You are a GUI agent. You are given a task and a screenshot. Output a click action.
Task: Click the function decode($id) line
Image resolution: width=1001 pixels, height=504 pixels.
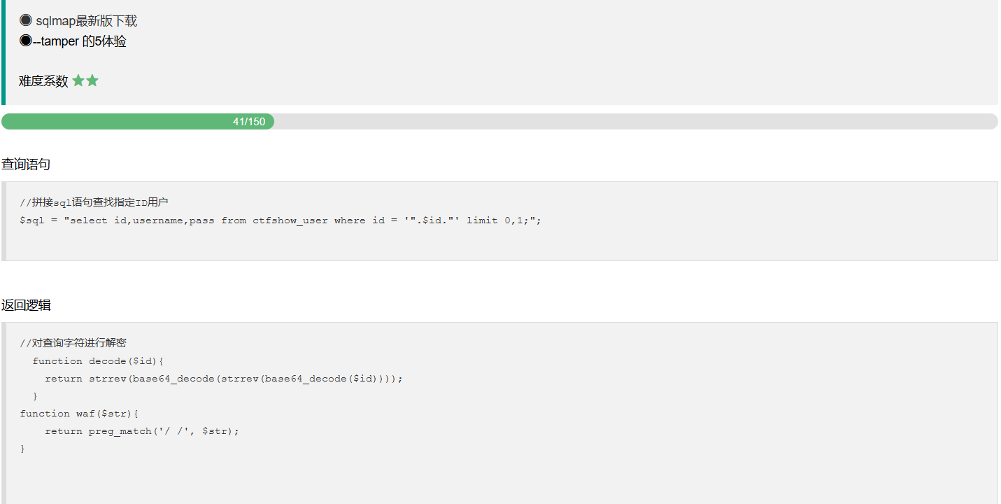point(98,361)
